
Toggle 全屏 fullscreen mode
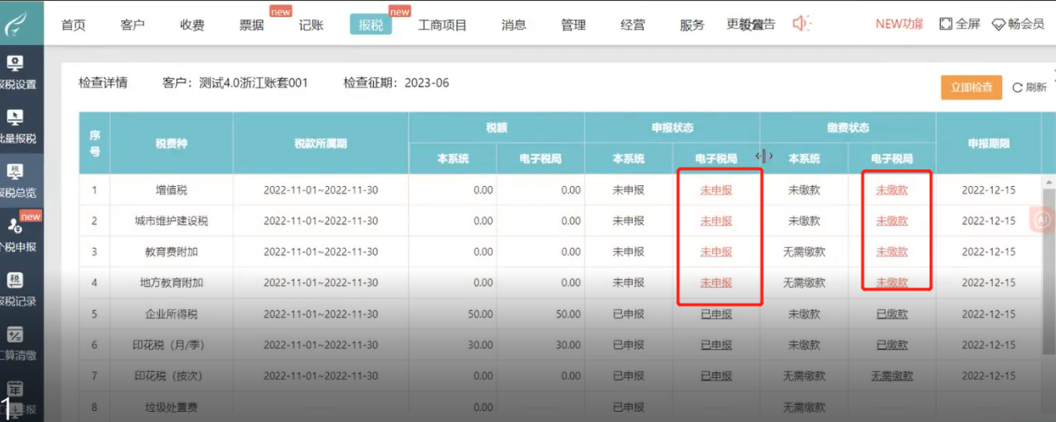click(x=960, y=24)
